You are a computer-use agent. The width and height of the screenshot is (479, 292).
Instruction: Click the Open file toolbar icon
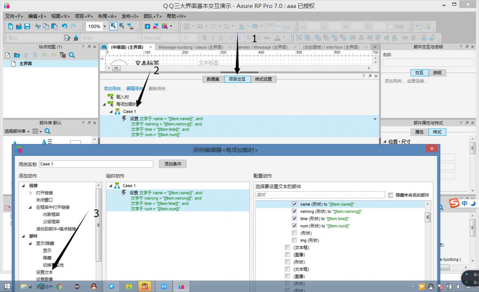click(19, 27)
